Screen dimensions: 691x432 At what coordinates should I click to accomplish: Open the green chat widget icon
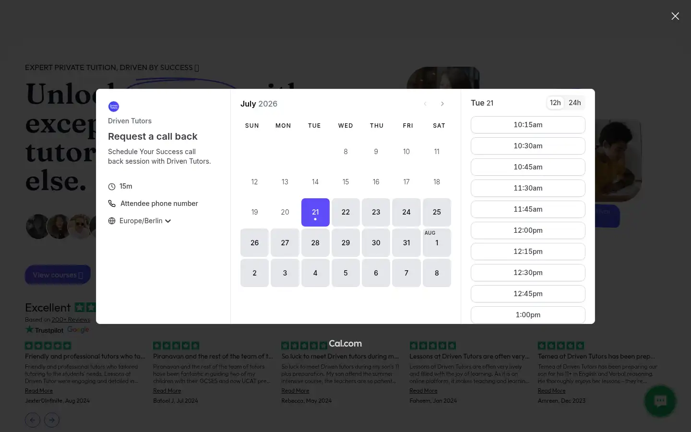pos(660,401)
